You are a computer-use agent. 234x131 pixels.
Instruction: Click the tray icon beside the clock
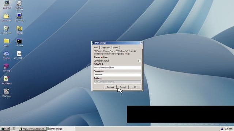pyautogui.click(x=222, y=129)
